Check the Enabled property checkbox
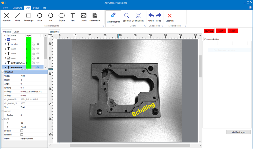This screenshot has height=149, width=253. (x=22, y=135)
